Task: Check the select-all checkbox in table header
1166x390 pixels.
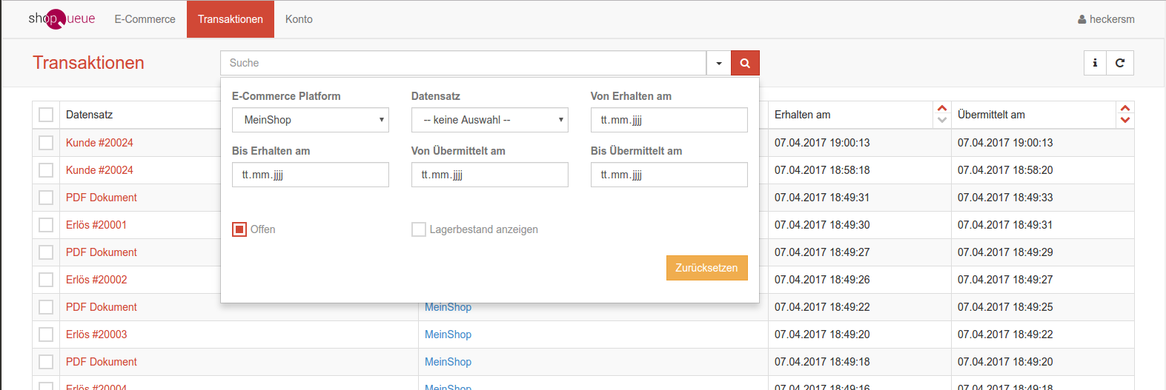Action: coord(46,115)
